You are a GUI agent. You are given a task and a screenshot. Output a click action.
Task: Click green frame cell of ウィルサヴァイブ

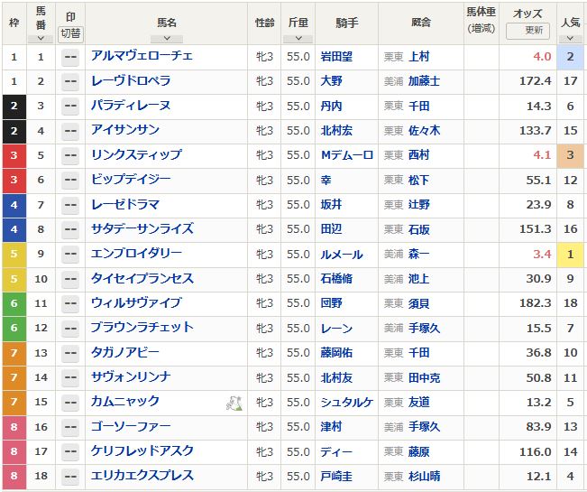pos(14,303)
